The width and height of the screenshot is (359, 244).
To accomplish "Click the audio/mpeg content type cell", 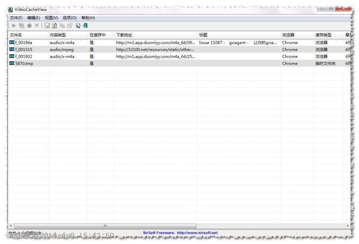I will 61,49.
